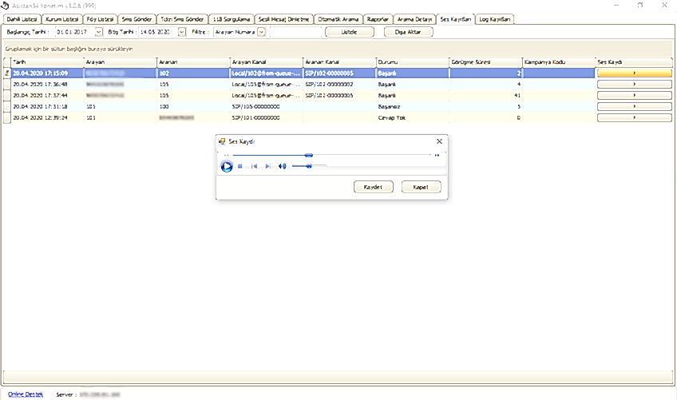Select row checkbox for 12:39:24 call
Image resolution: width=677 pixels, height=400 pixels.
[7, 117]
